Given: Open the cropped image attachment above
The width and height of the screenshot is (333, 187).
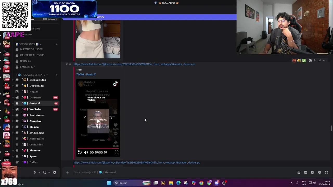Looking at the screenshot, I should [x=98, y=39].
